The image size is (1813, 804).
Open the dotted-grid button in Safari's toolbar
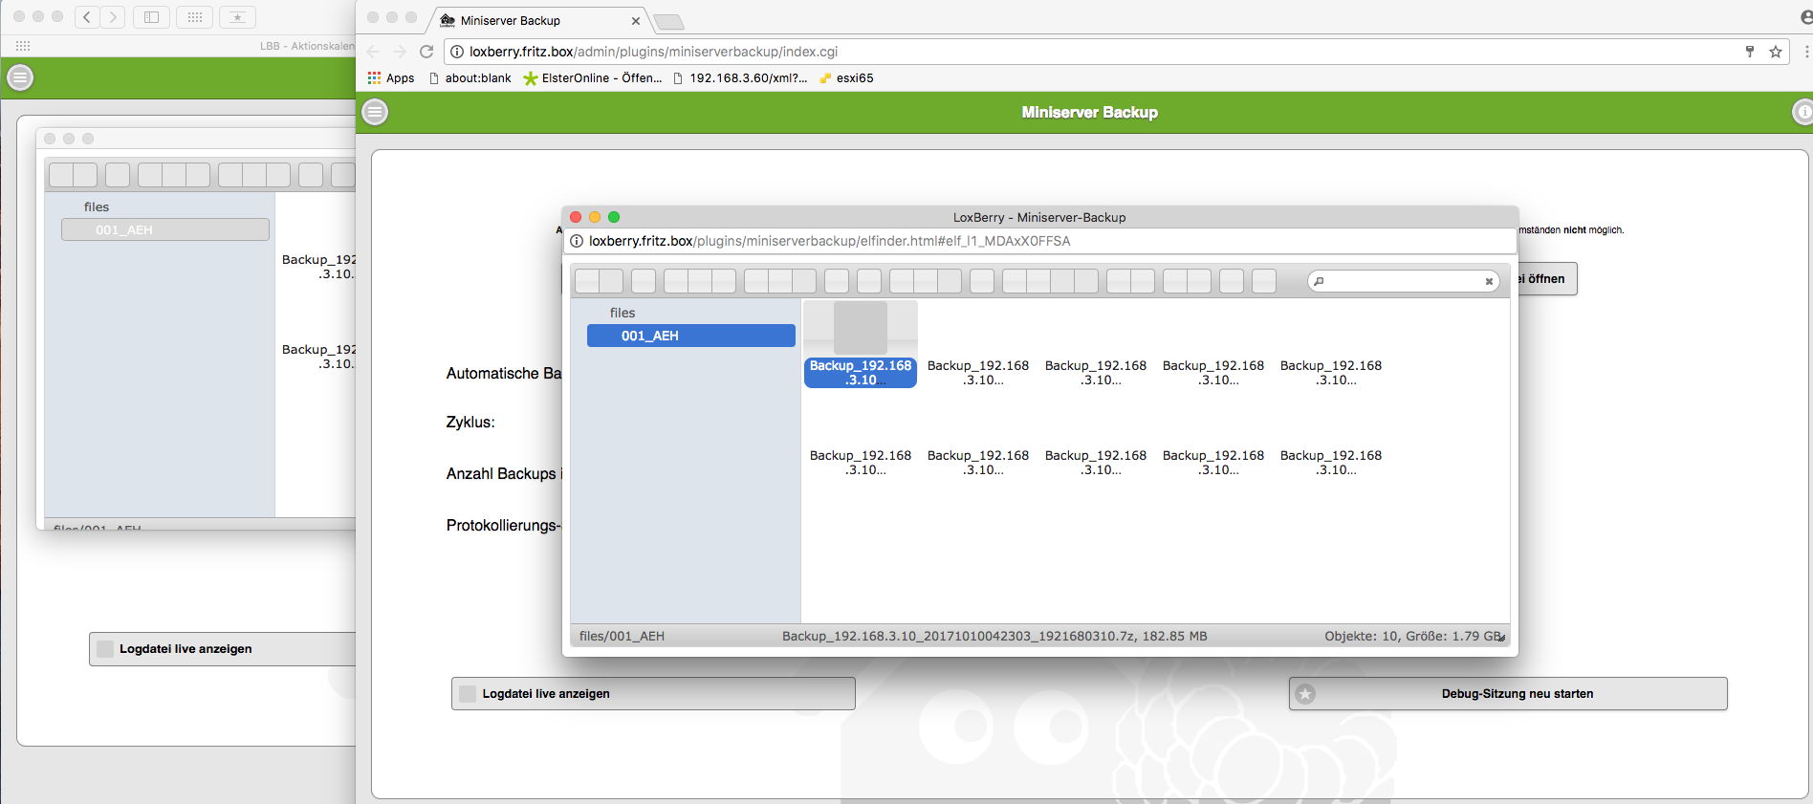click(x=194, y=17)
